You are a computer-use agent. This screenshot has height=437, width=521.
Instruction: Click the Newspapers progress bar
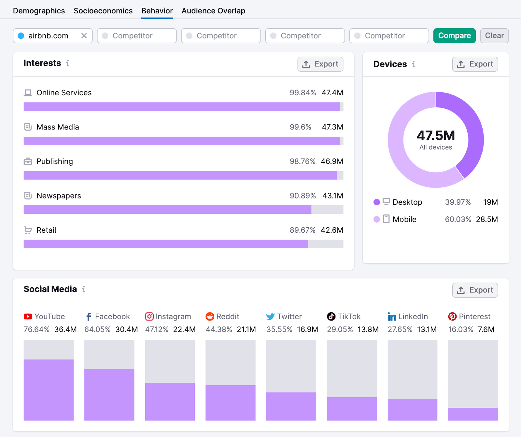pyautogui.click(x=183, y=210)
